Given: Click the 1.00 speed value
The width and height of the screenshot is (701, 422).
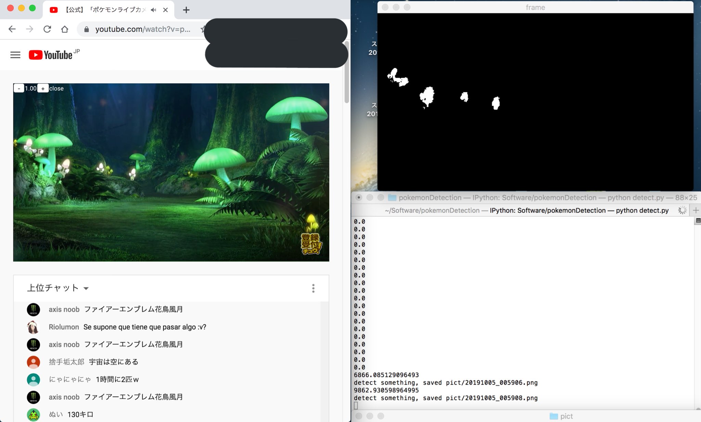Looking at the screenshot, I should click(x=30, y=88).
